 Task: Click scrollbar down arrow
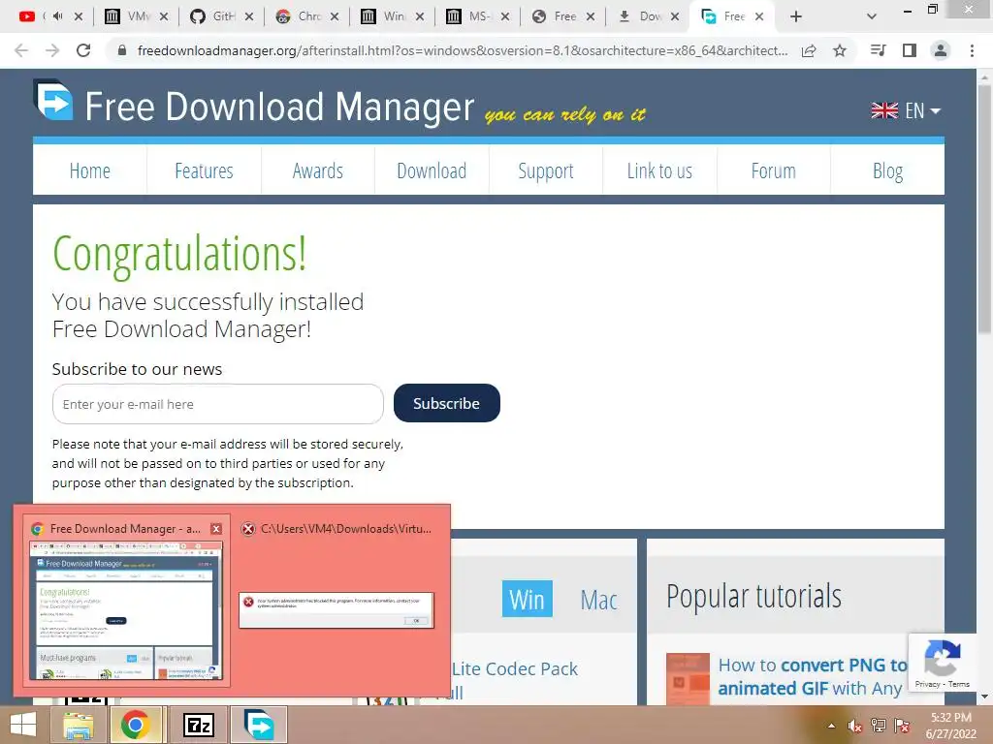pos(985,697)
